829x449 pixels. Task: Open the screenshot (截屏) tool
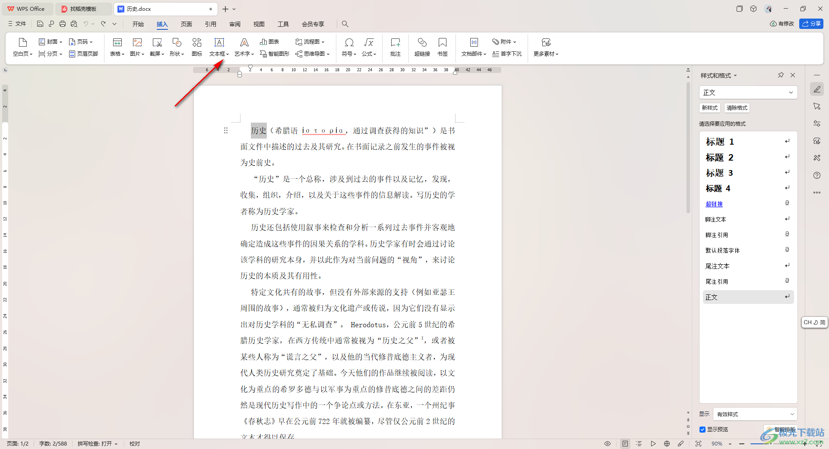157,47
